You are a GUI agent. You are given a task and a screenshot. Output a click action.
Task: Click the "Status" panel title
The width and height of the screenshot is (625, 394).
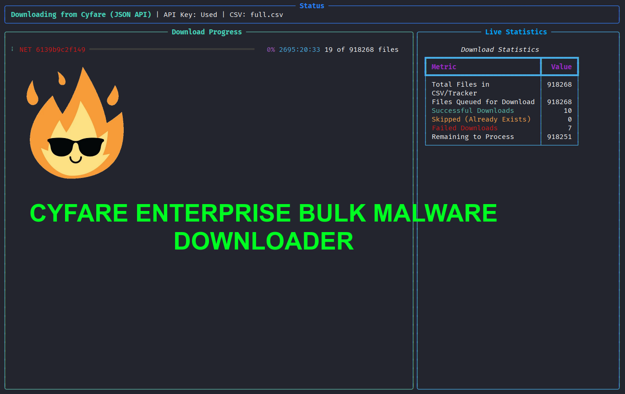pyautogui.click(x=312, y=6)
